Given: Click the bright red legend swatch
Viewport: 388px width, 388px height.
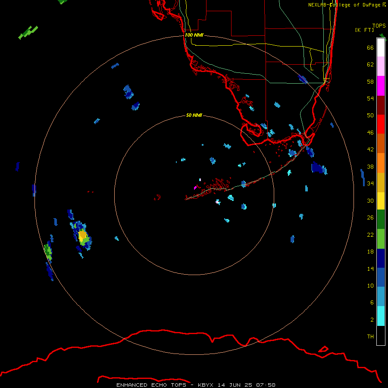Looking at the screenshot, I should tap(381, 124).
